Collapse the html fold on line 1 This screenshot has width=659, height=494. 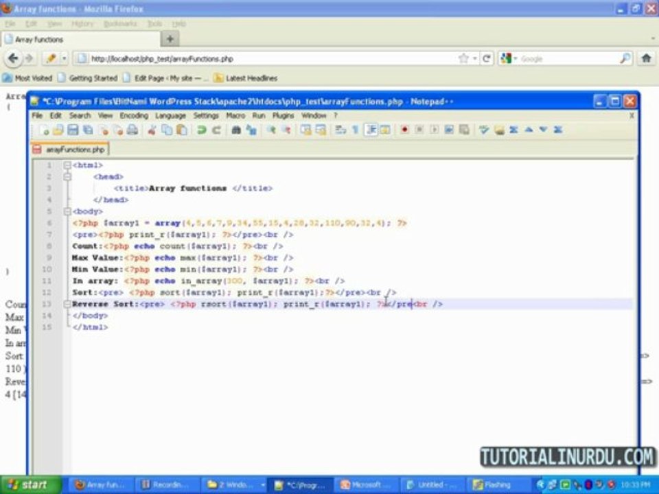(67, 165)
